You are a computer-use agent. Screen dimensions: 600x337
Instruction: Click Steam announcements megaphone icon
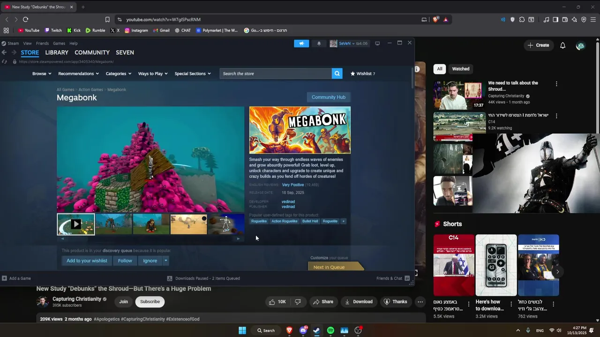(x=301, y=43)
